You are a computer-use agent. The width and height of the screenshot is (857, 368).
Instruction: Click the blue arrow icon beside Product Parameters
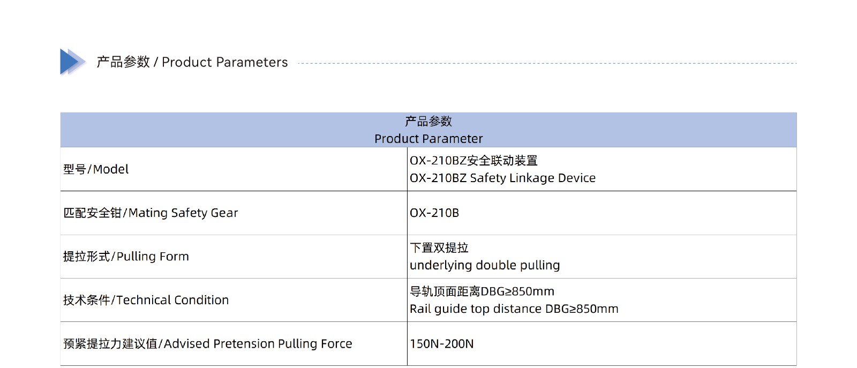(73, 62)
